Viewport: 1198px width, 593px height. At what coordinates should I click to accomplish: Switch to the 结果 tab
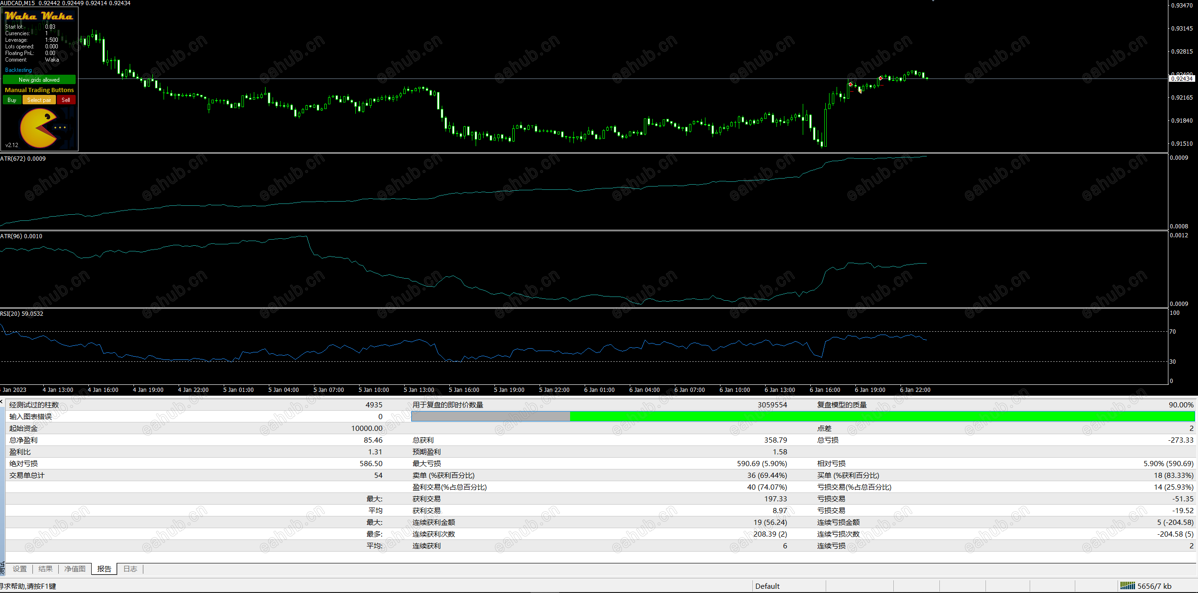(x=46, y=569)
